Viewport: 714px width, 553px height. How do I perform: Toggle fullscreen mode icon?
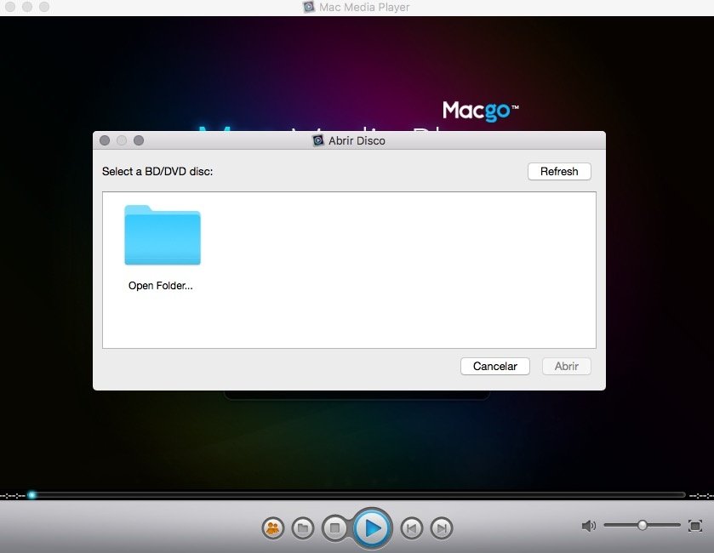point(695,526)
